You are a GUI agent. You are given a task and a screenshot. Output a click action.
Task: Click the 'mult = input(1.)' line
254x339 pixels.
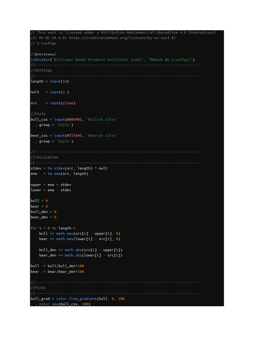[50, 92]
